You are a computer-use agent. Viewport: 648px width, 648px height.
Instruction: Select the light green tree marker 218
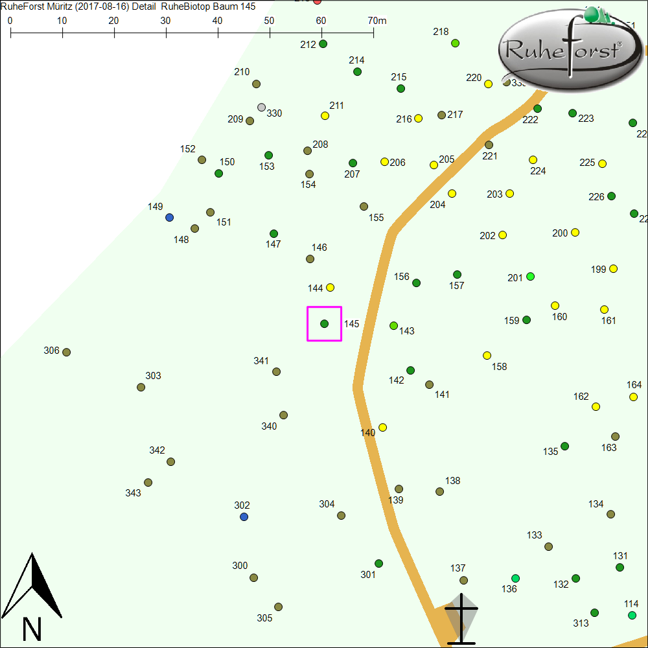455,43
